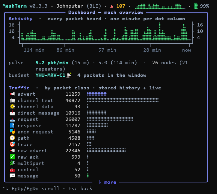Click the 'multipart' row label
Screen dimensions: 217x194
(x=31, y=164)
